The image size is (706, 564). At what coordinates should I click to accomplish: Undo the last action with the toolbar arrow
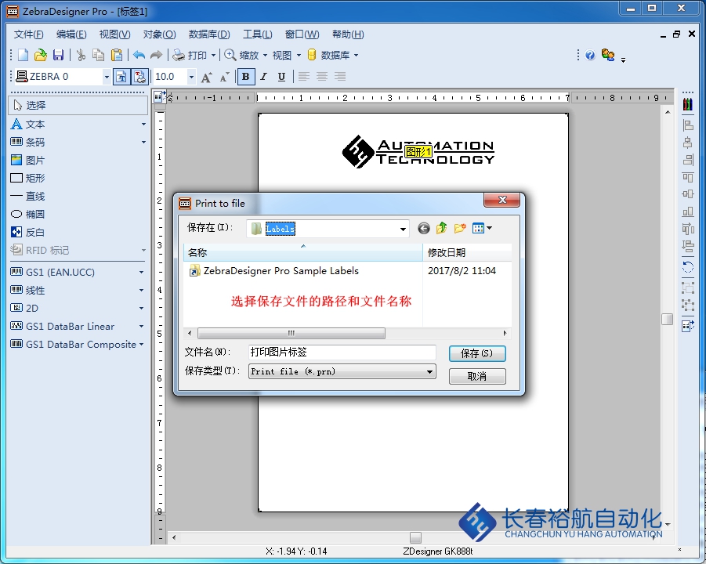[x=139, y=55]
